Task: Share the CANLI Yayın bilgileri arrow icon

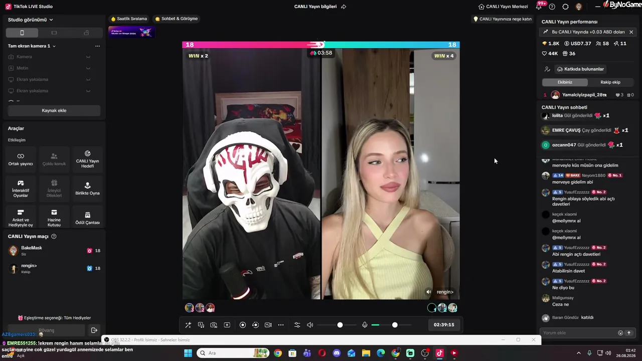Action: tap(344, 7)
